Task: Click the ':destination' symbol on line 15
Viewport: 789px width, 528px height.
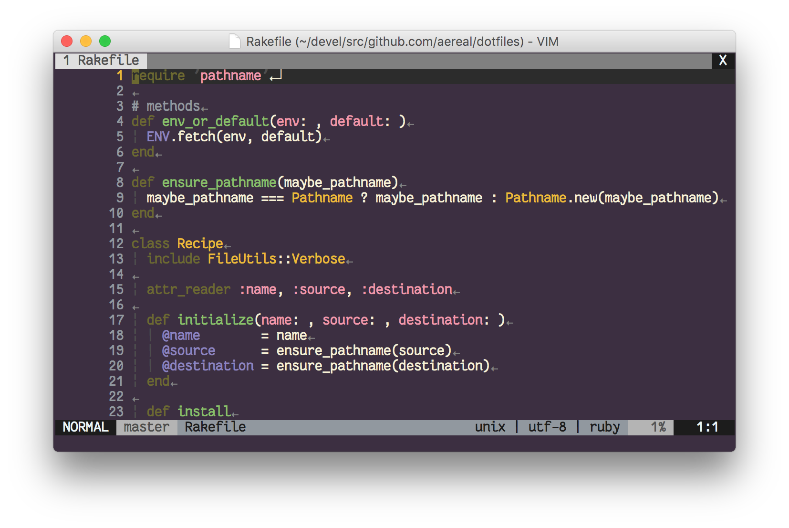Action: point(406,289)
